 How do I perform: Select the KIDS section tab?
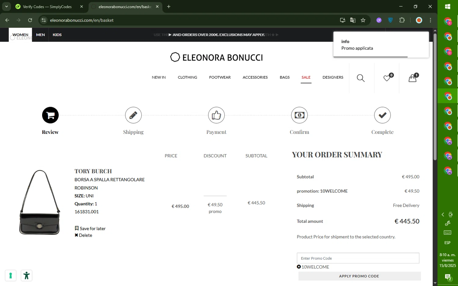click(57, 35)
